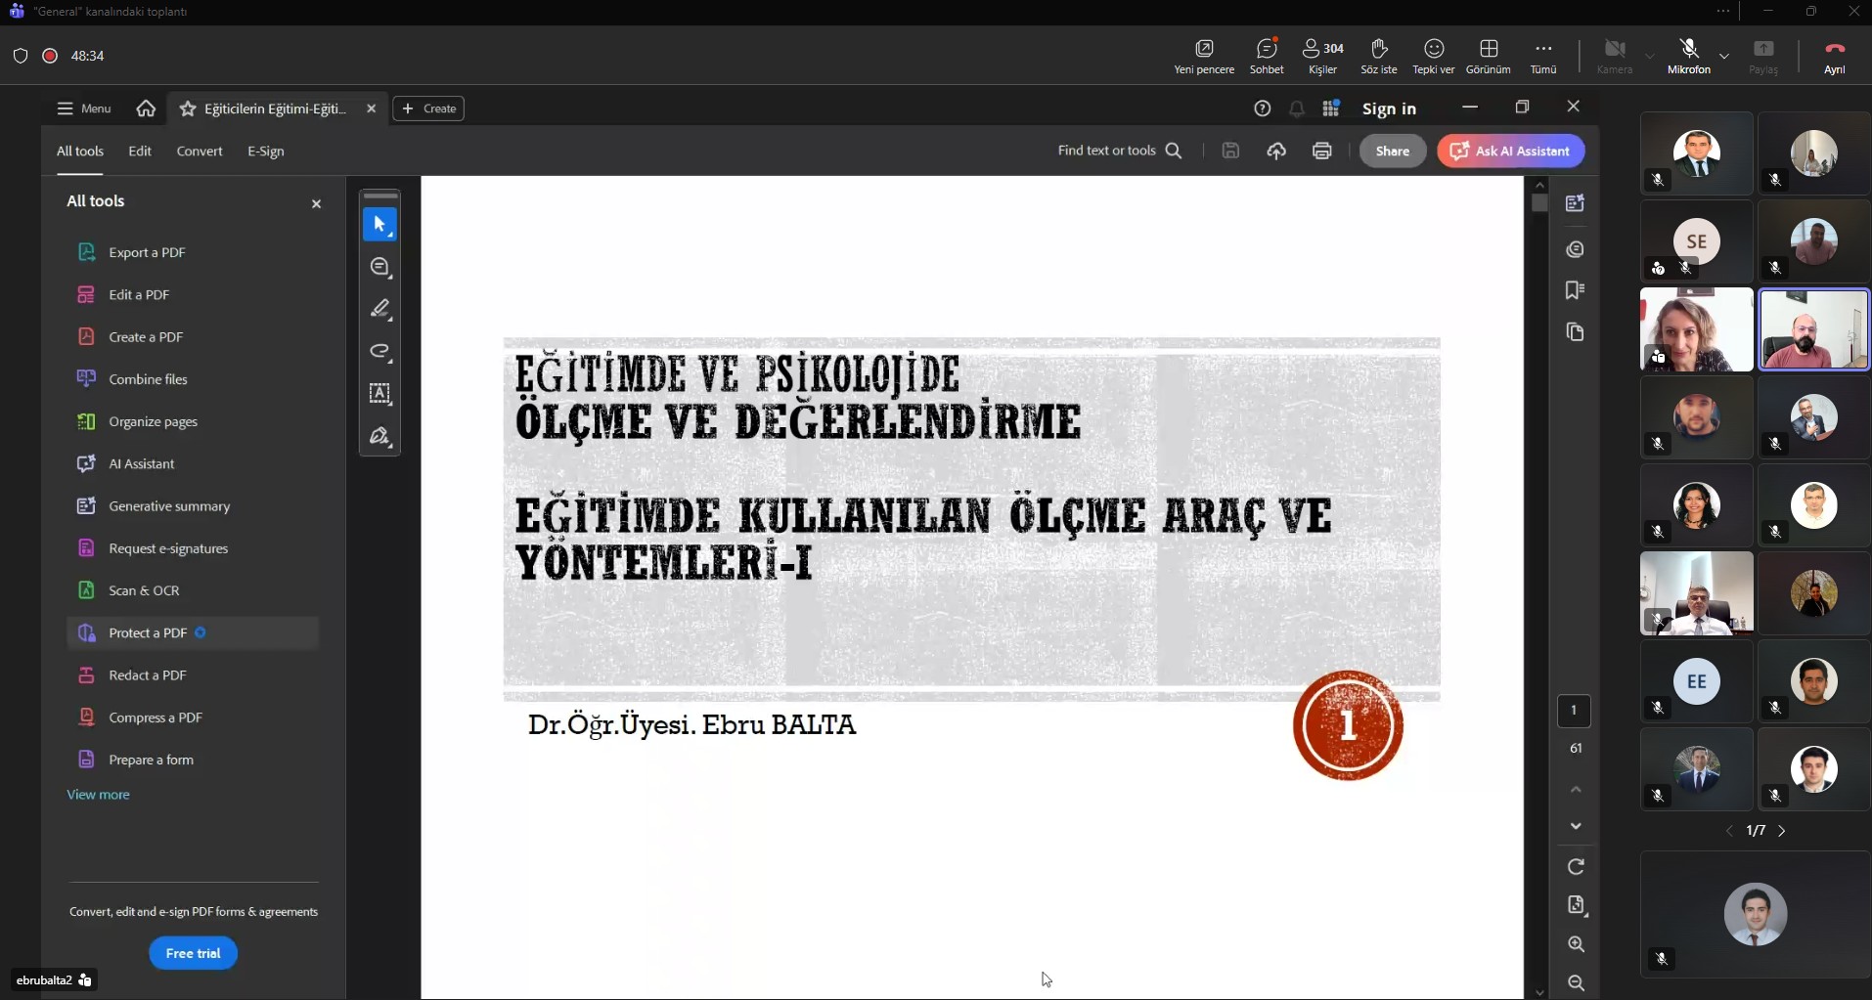Open the Kamera options dropdown
The height and width of the screenshot is (1000, 1872).
(1649, 56)
